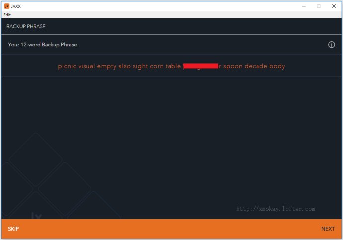
Task: Close the JAXX window
Action: (x=334, y=6)
